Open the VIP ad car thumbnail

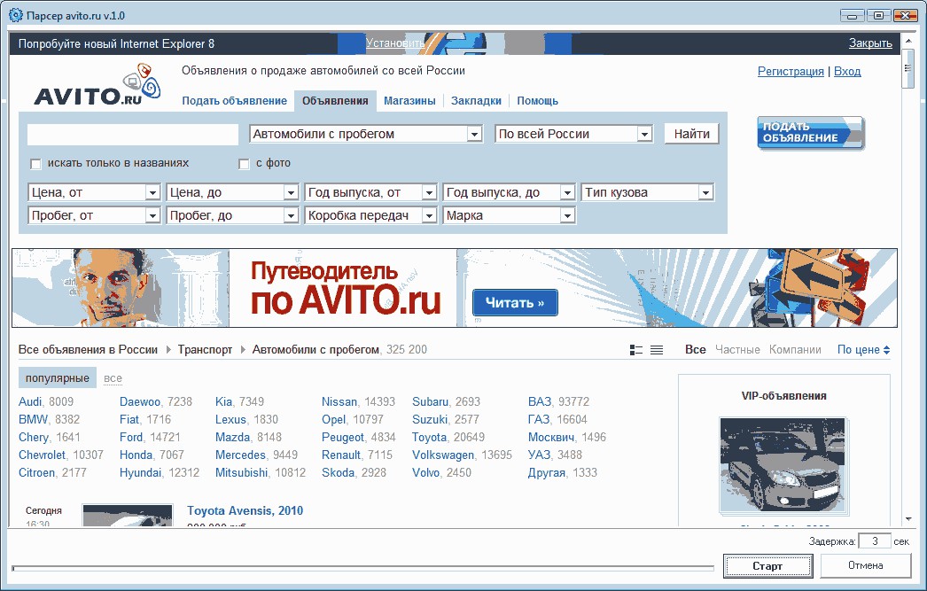tap(783, 464)
